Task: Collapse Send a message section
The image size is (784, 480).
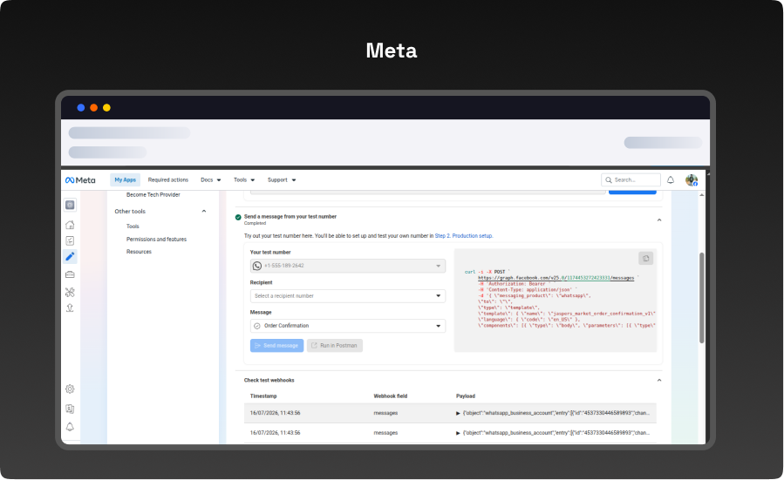Action: [659, 220]
